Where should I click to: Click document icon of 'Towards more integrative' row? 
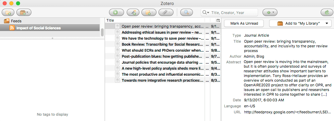tap(117, 80)
